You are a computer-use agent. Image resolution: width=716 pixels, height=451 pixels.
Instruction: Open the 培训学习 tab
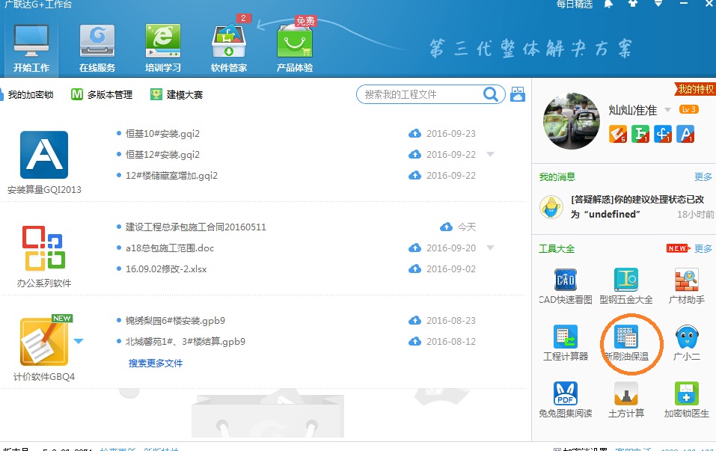(163, 49)
